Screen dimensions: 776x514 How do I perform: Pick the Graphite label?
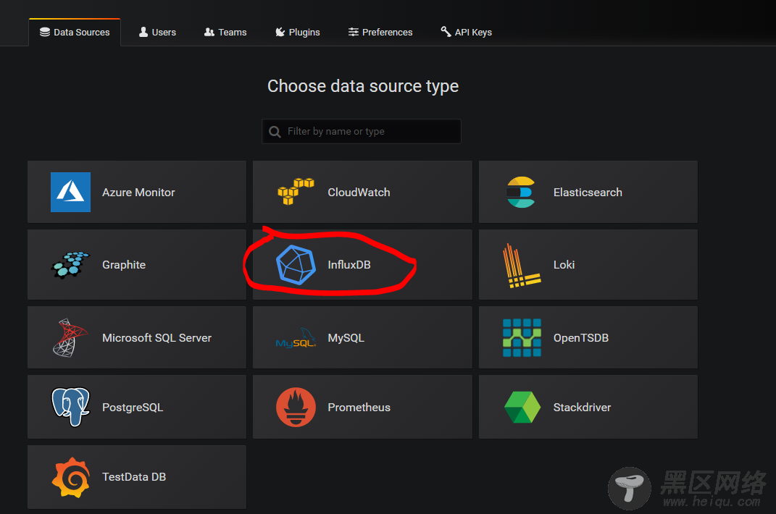(x=124, y=265)
